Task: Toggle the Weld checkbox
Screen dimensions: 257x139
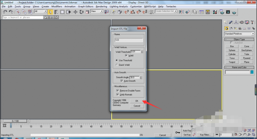Action: pyautogui.click(x=126, y=55)
